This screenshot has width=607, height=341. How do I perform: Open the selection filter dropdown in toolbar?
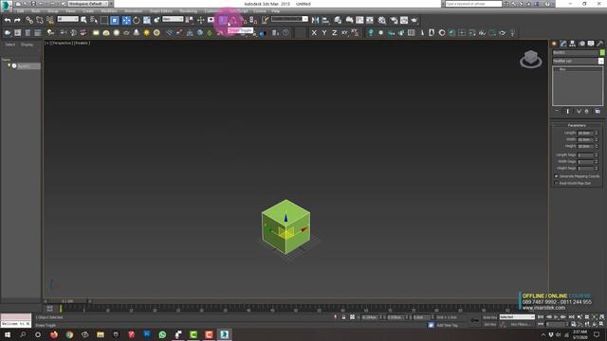(67, 19)
